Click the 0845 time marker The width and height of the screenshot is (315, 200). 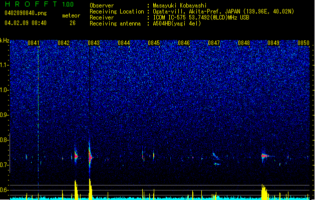point(154,43)
